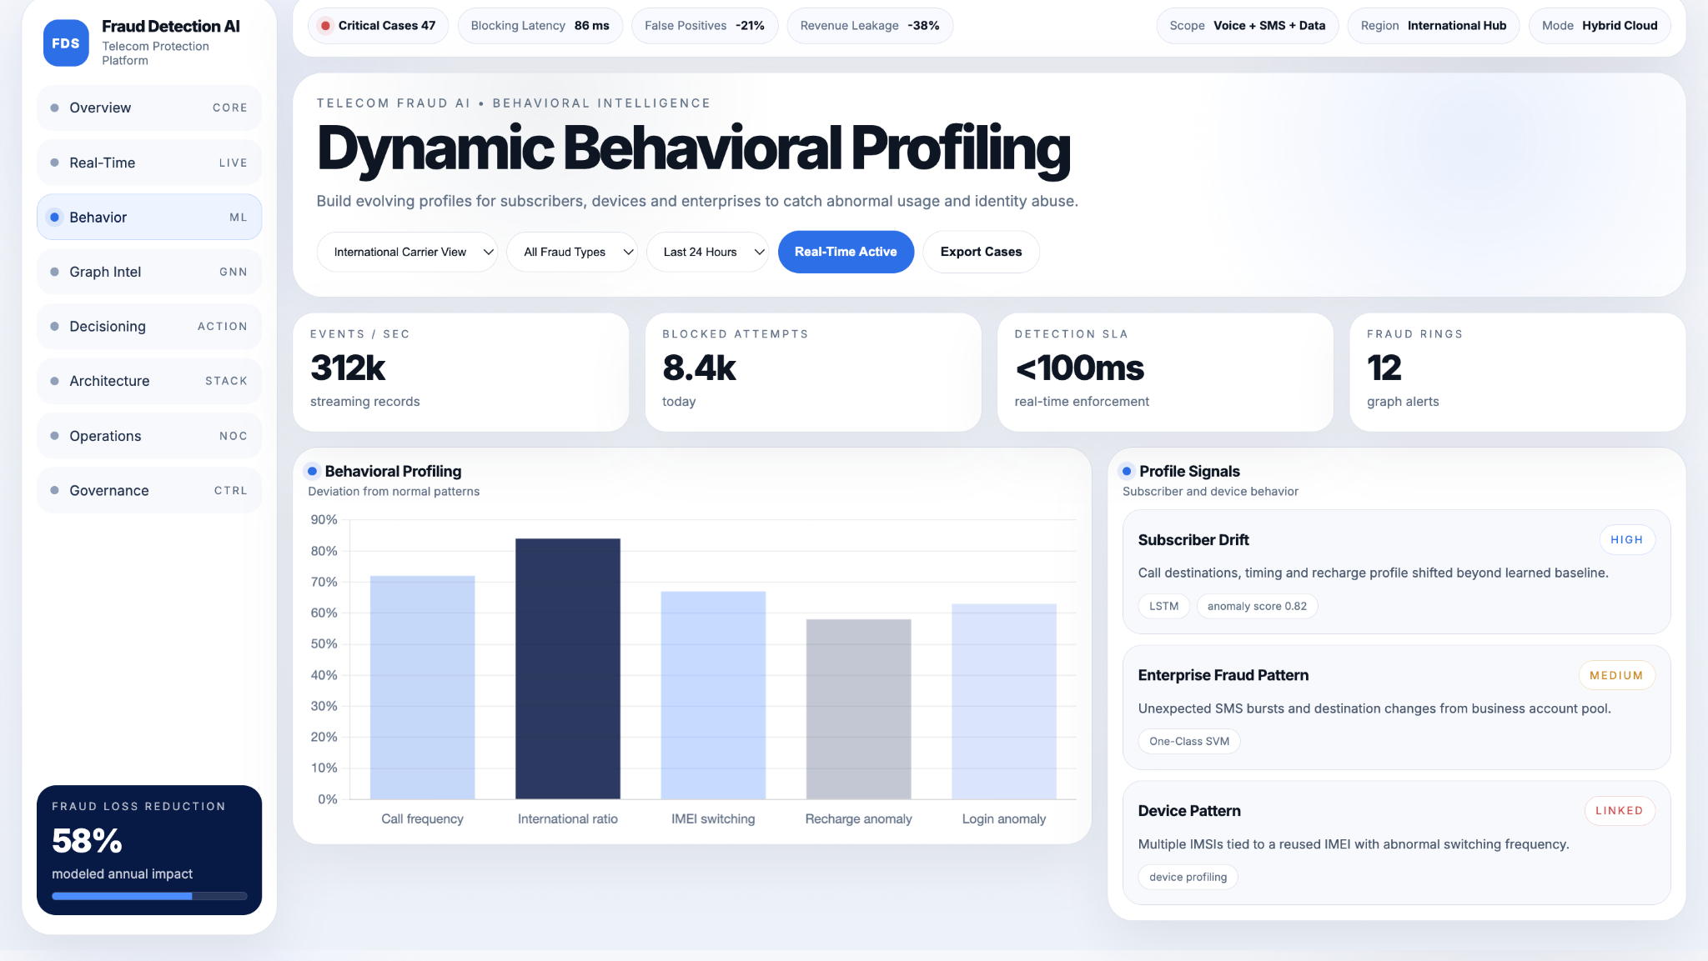The image size is (1708, 961).
Task: Open the International Carrier View dropdown
Action: click(x=407, y=252)
